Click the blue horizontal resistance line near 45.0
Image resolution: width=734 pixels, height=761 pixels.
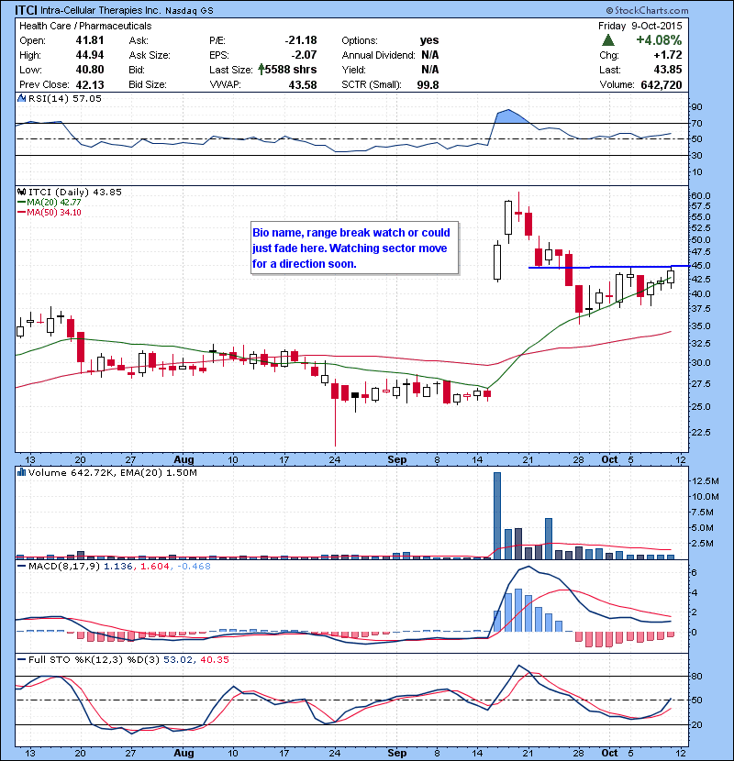click(x=608, y=267)
